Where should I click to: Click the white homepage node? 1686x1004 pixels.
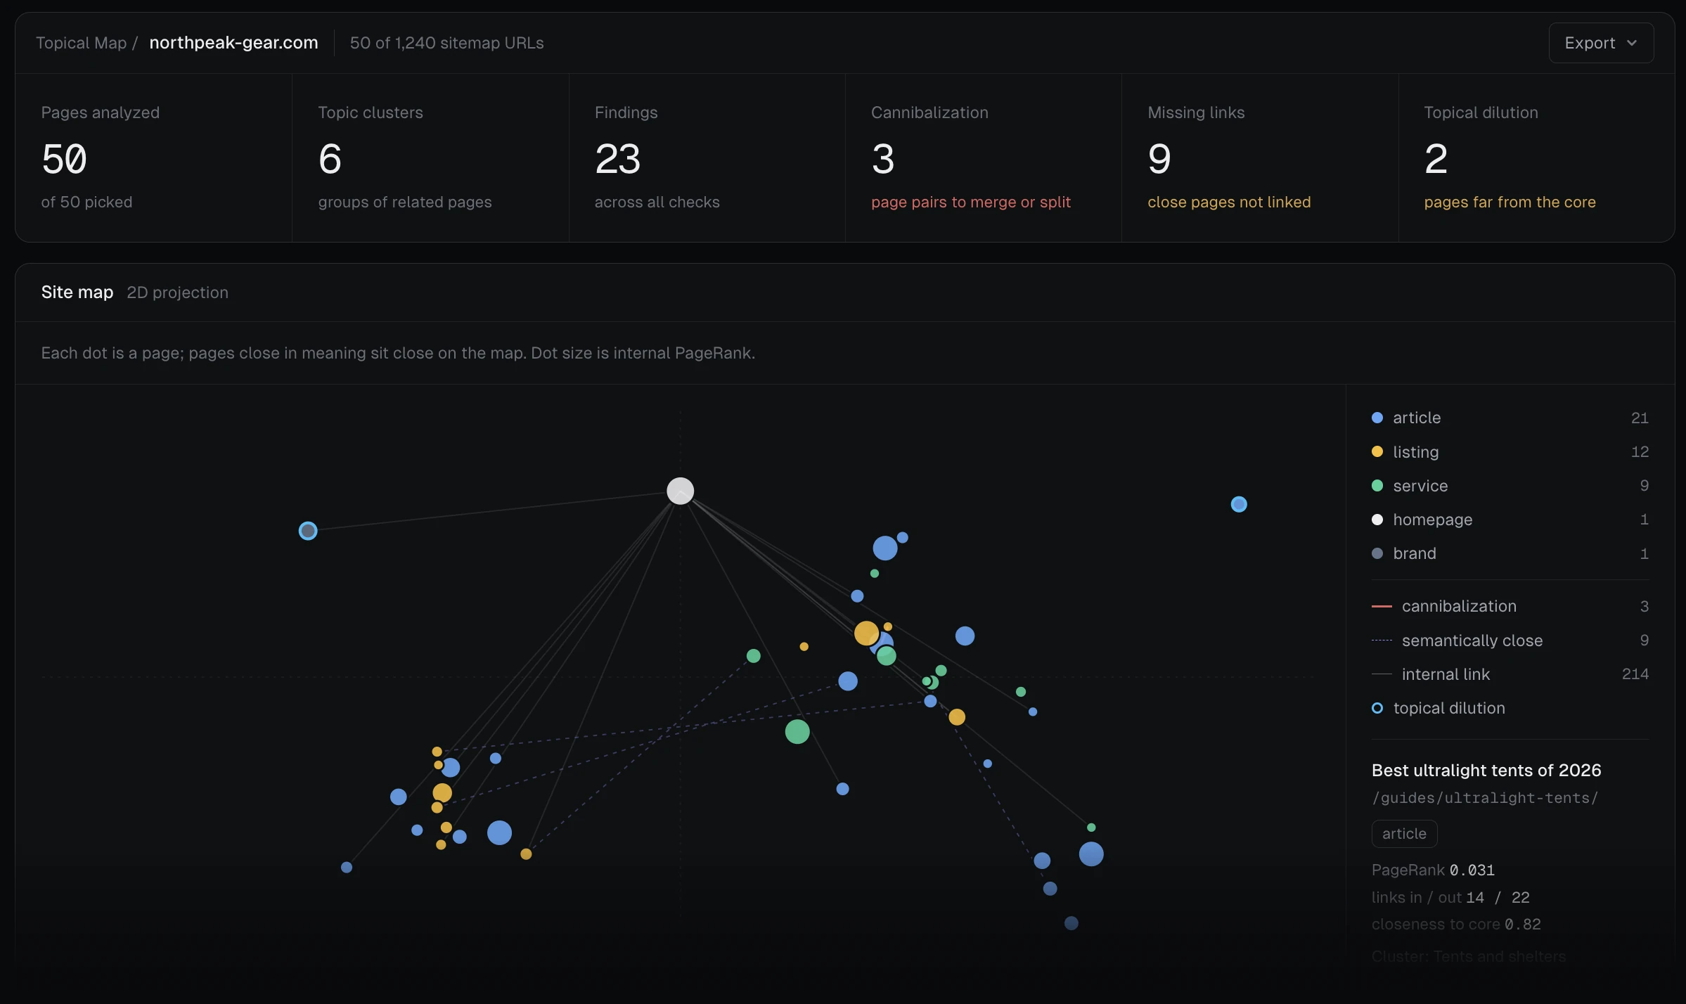pyautogui.click(x=680, y=491)
